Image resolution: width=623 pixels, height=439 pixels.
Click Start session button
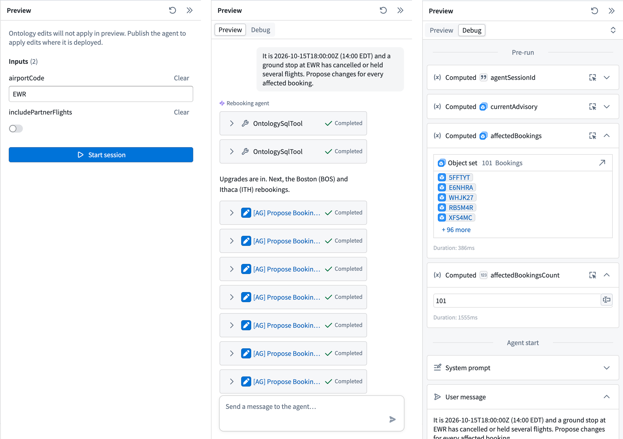coord(101,155)
